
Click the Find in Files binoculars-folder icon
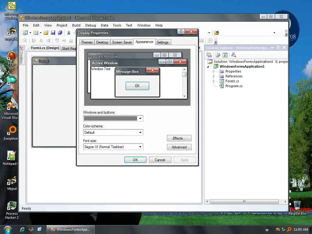(217, 33)
